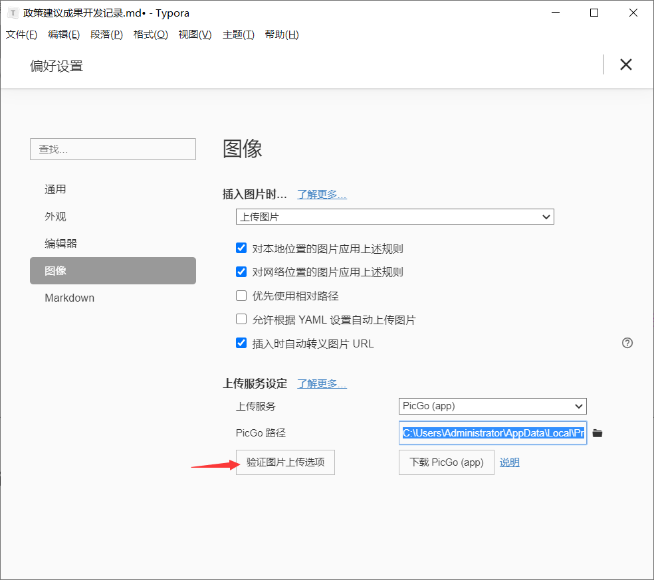Image resolution: width=654 pixels, height=580 pixels.
Task: Maximize the Typora window
Action: 594,13
